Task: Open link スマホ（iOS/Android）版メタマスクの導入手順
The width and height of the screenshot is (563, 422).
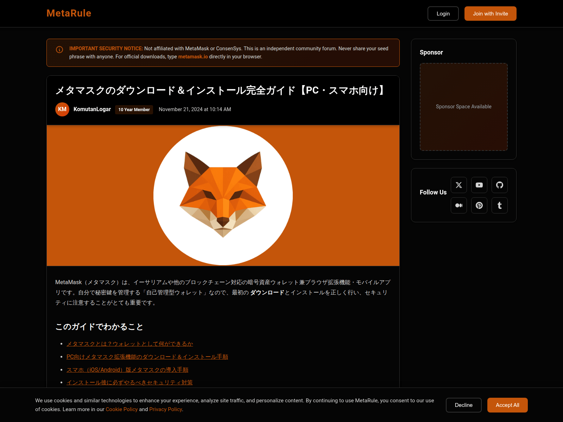Action: [x=127, y=370]
